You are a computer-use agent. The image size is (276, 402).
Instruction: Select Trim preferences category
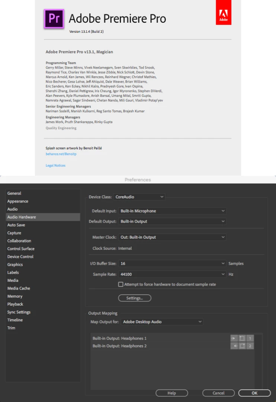43,328
